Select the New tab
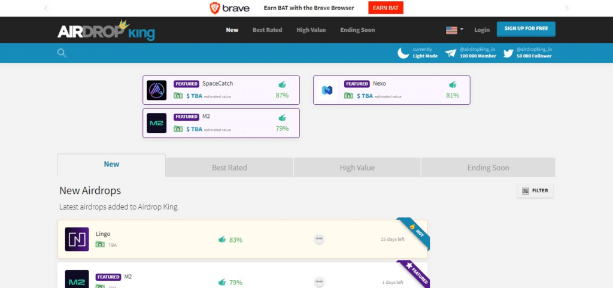 (111, 165)
